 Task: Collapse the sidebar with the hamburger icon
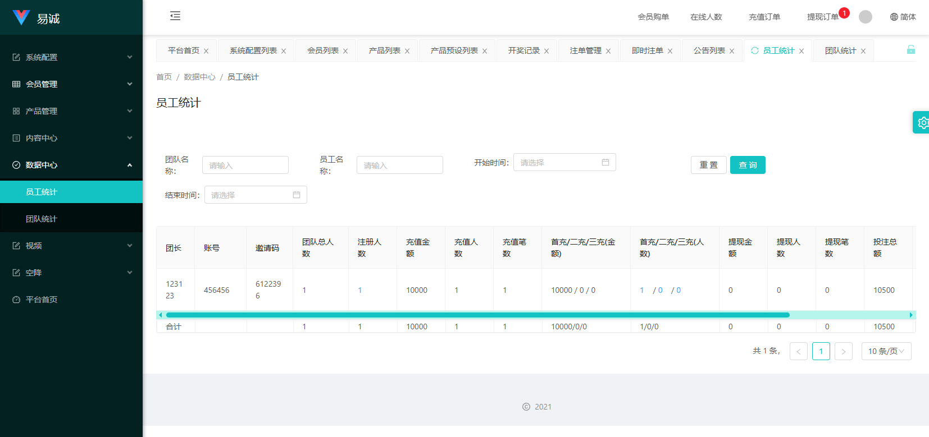pyautogui.click(x=175, y=16)
